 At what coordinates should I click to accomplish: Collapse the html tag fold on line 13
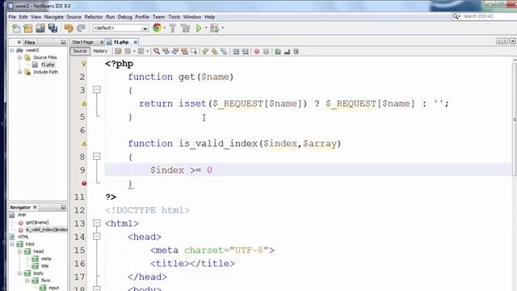pyautogui.click(x=97, y=223)
